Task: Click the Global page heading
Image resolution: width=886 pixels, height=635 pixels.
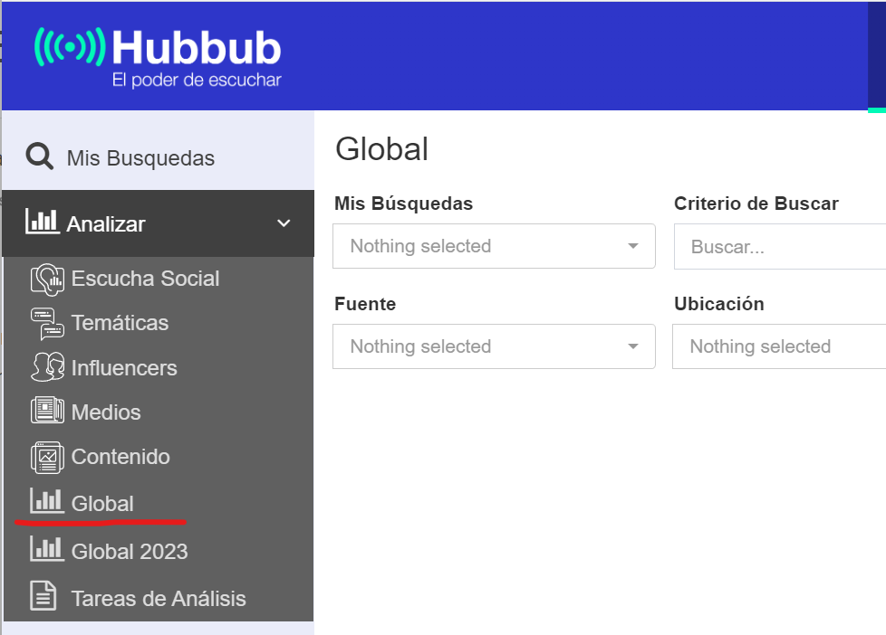Action: pos(382,149)
